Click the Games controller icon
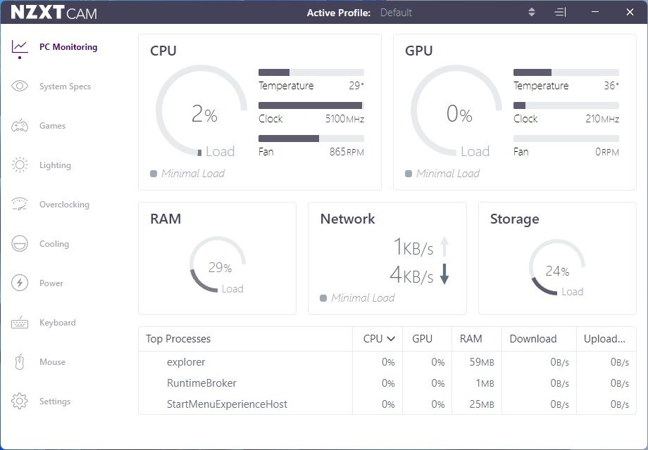The image size is (648, 450). [20, 126]
